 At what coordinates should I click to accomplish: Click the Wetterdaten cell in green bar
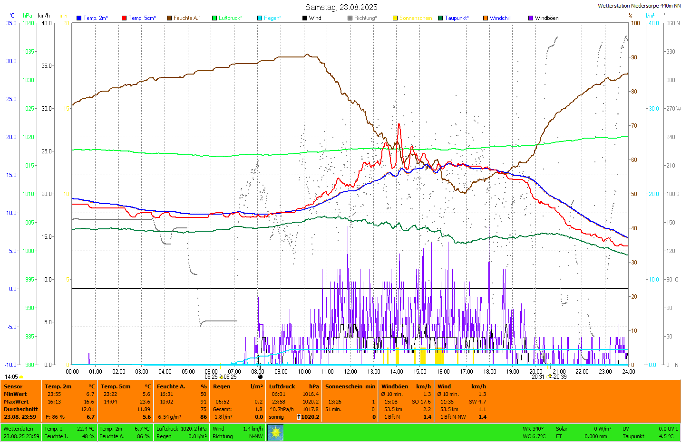coord(18,429)
